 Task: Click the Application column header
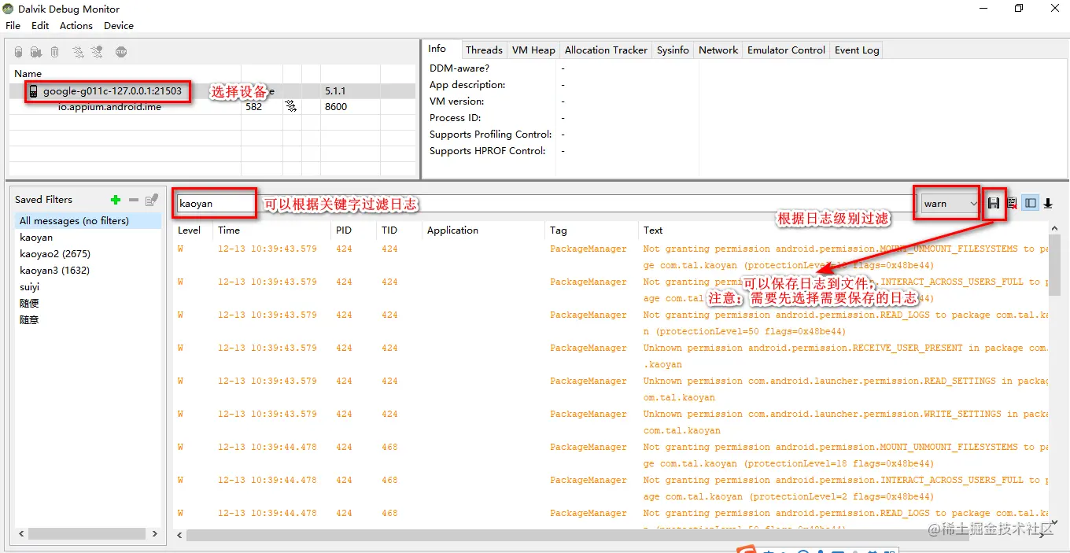[483, 230]
